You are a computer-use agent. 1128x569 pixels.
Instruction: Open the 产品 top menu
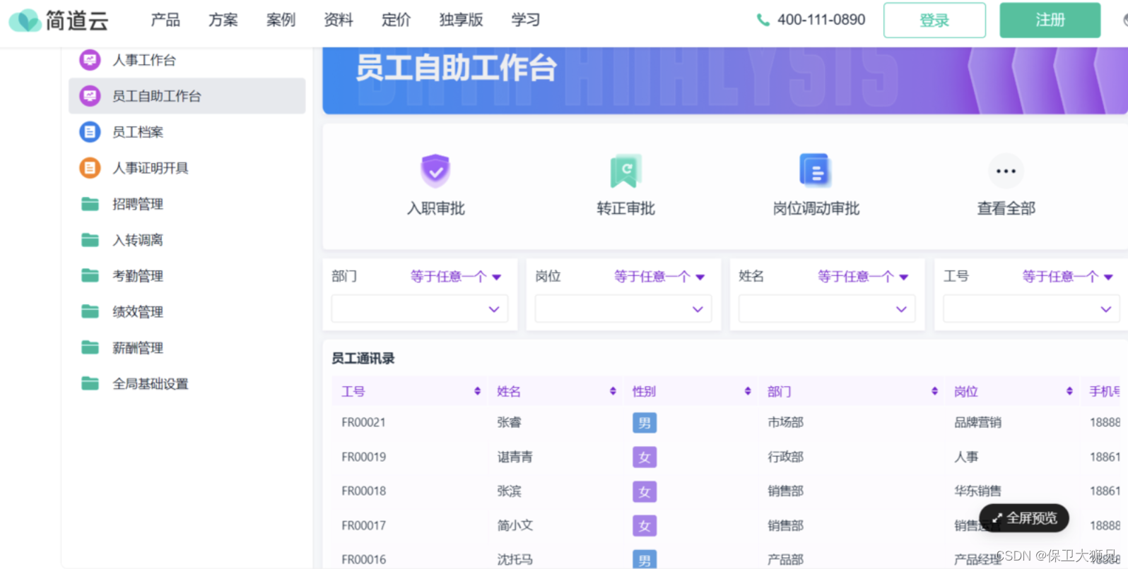point(165,20)
